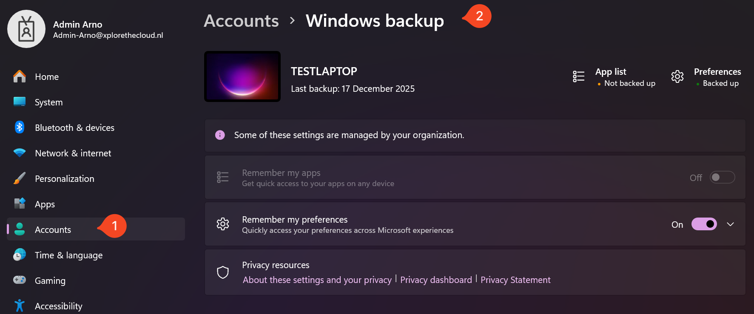Viewport: 754px width, 314px height.
Task: Click 'Get quick access to your apps' text
Action: [318, 184]
